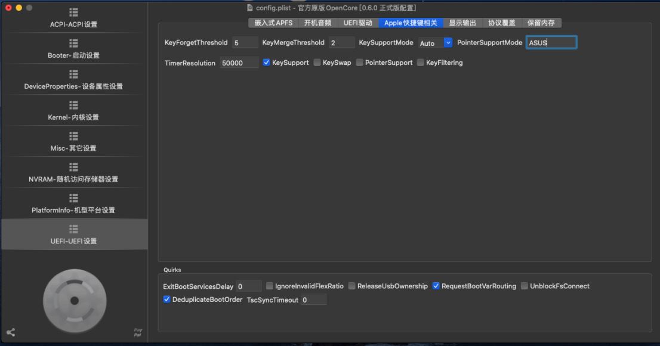
Task: Uncheck the RequestBootVarRouting quirk
Action: [x=436, y=286]
